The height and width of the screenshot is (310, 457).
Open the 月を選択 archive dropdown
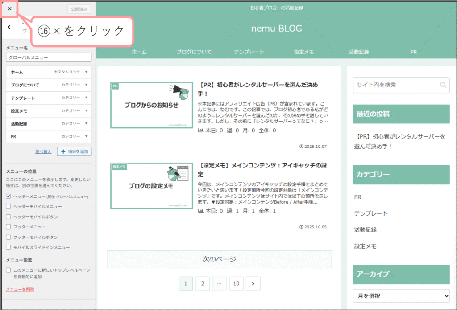401,295
